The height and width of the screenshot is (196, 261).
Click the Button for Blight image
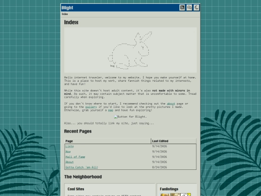(x=130, y=117)
